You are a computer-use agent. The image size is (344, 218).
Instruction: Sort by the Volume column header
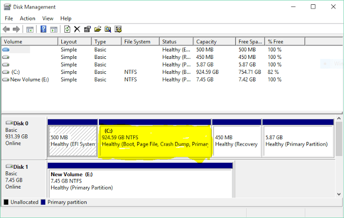point(30,42)
